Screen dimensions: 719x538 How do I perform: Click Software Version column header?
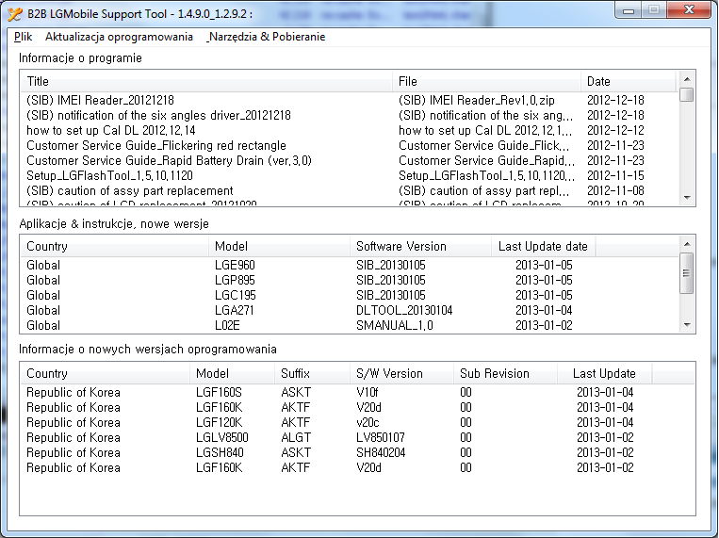point(420,246)
